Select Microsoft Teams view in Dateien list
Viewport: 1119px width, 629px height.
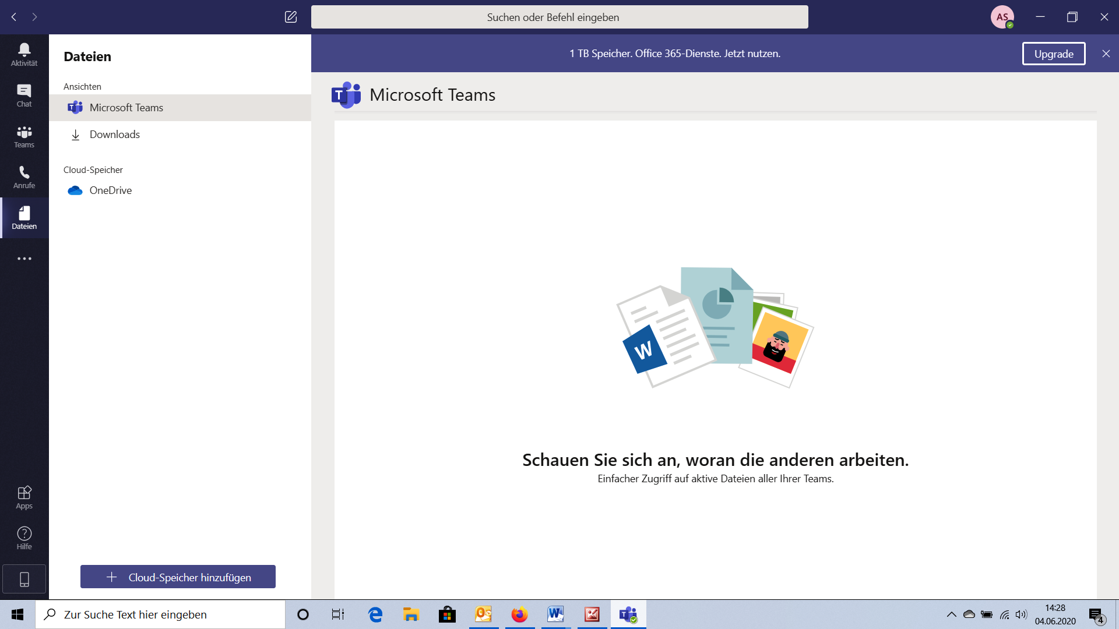pos(180,108)
